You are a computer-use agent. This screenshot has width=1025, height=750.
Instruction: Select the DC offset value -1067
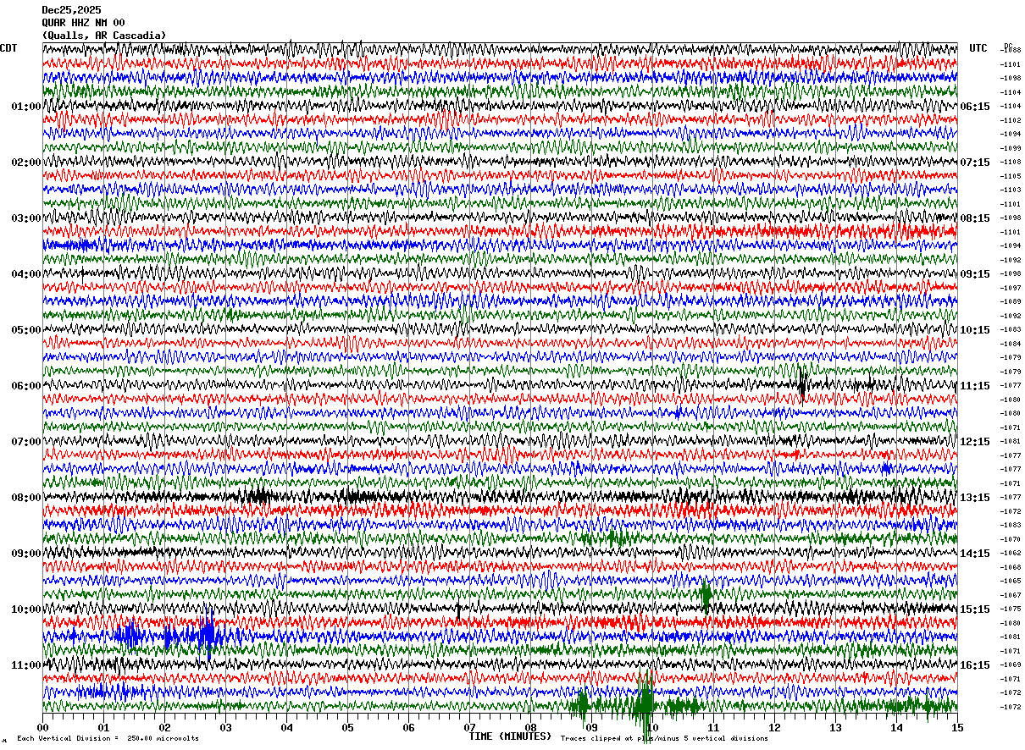point(1011,595)
